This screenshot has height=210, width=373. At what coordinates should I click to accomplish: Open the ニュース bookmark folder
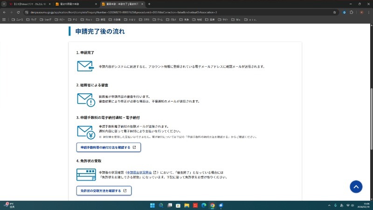click(17, 20)
